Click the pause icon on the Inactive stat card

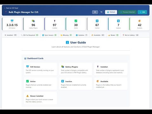(x=97, y=21)
